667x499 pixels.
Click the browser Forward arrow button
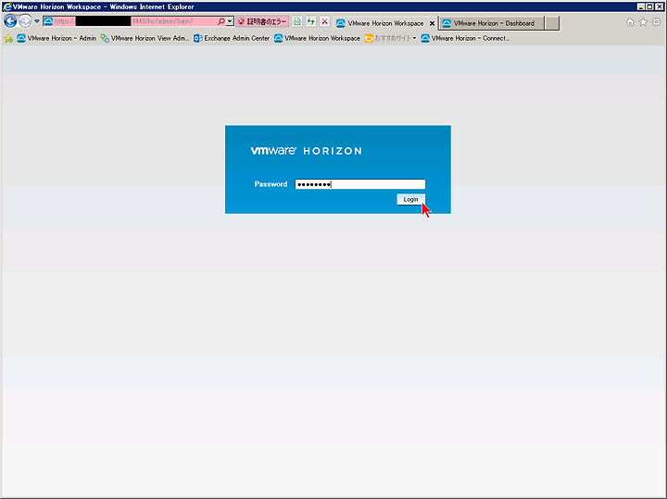(x=25, y=20)
